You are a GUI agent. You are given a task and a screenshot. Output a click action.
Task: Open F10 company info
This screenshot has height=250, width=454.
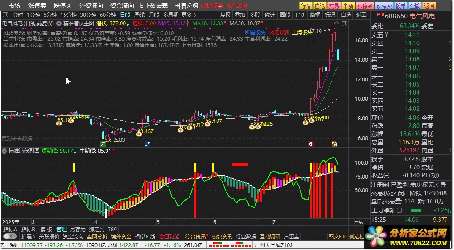click(x=300, y=15)
